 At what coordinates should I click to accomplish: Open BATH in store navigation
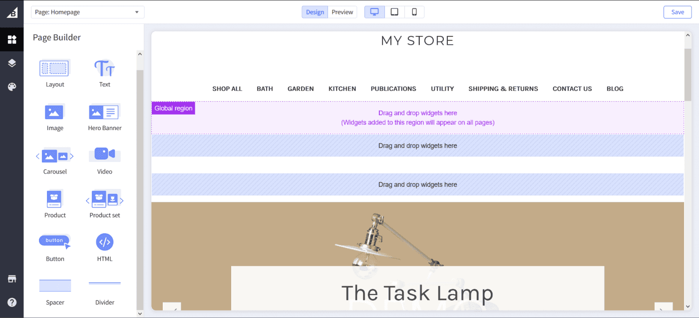pos(265,89)
